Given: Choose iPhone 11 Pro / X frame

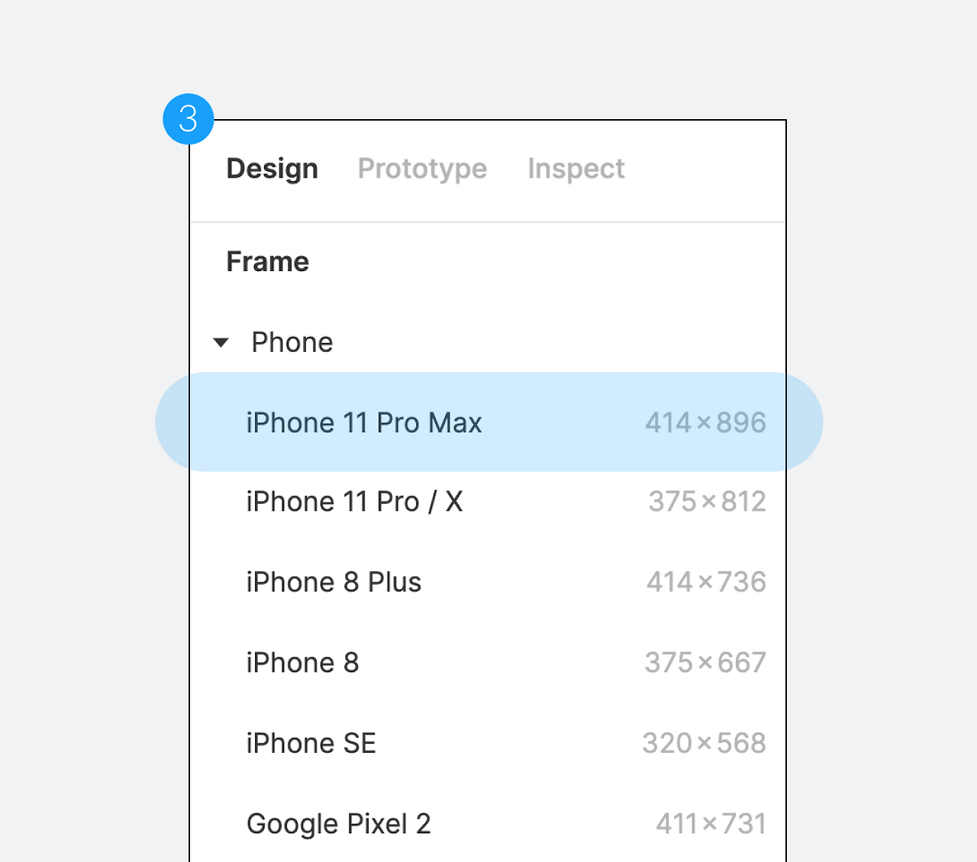Looking at the screenshot, I should [488, 502].
